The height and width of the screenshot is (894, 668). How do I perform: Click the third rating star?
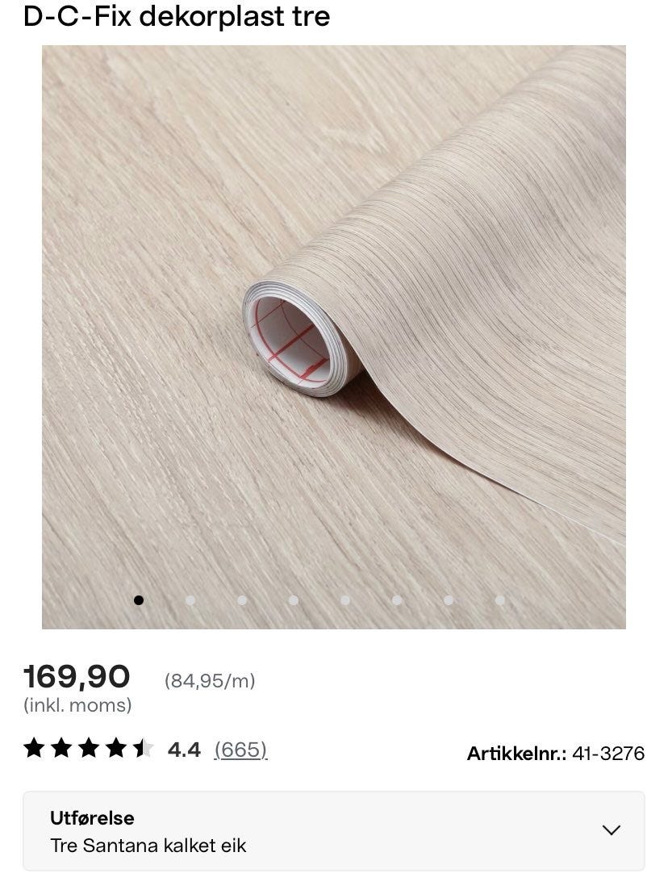click(89, 747)
